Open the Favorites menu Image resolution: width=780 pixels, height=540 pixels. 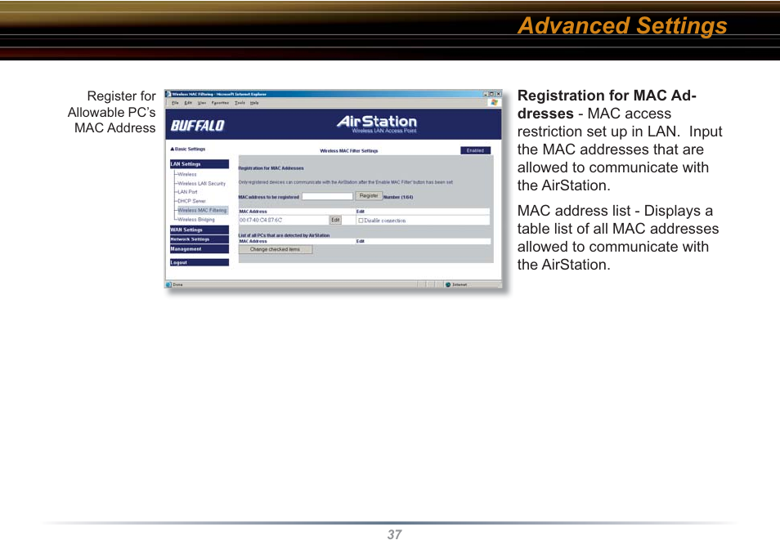tap(220, 103)
